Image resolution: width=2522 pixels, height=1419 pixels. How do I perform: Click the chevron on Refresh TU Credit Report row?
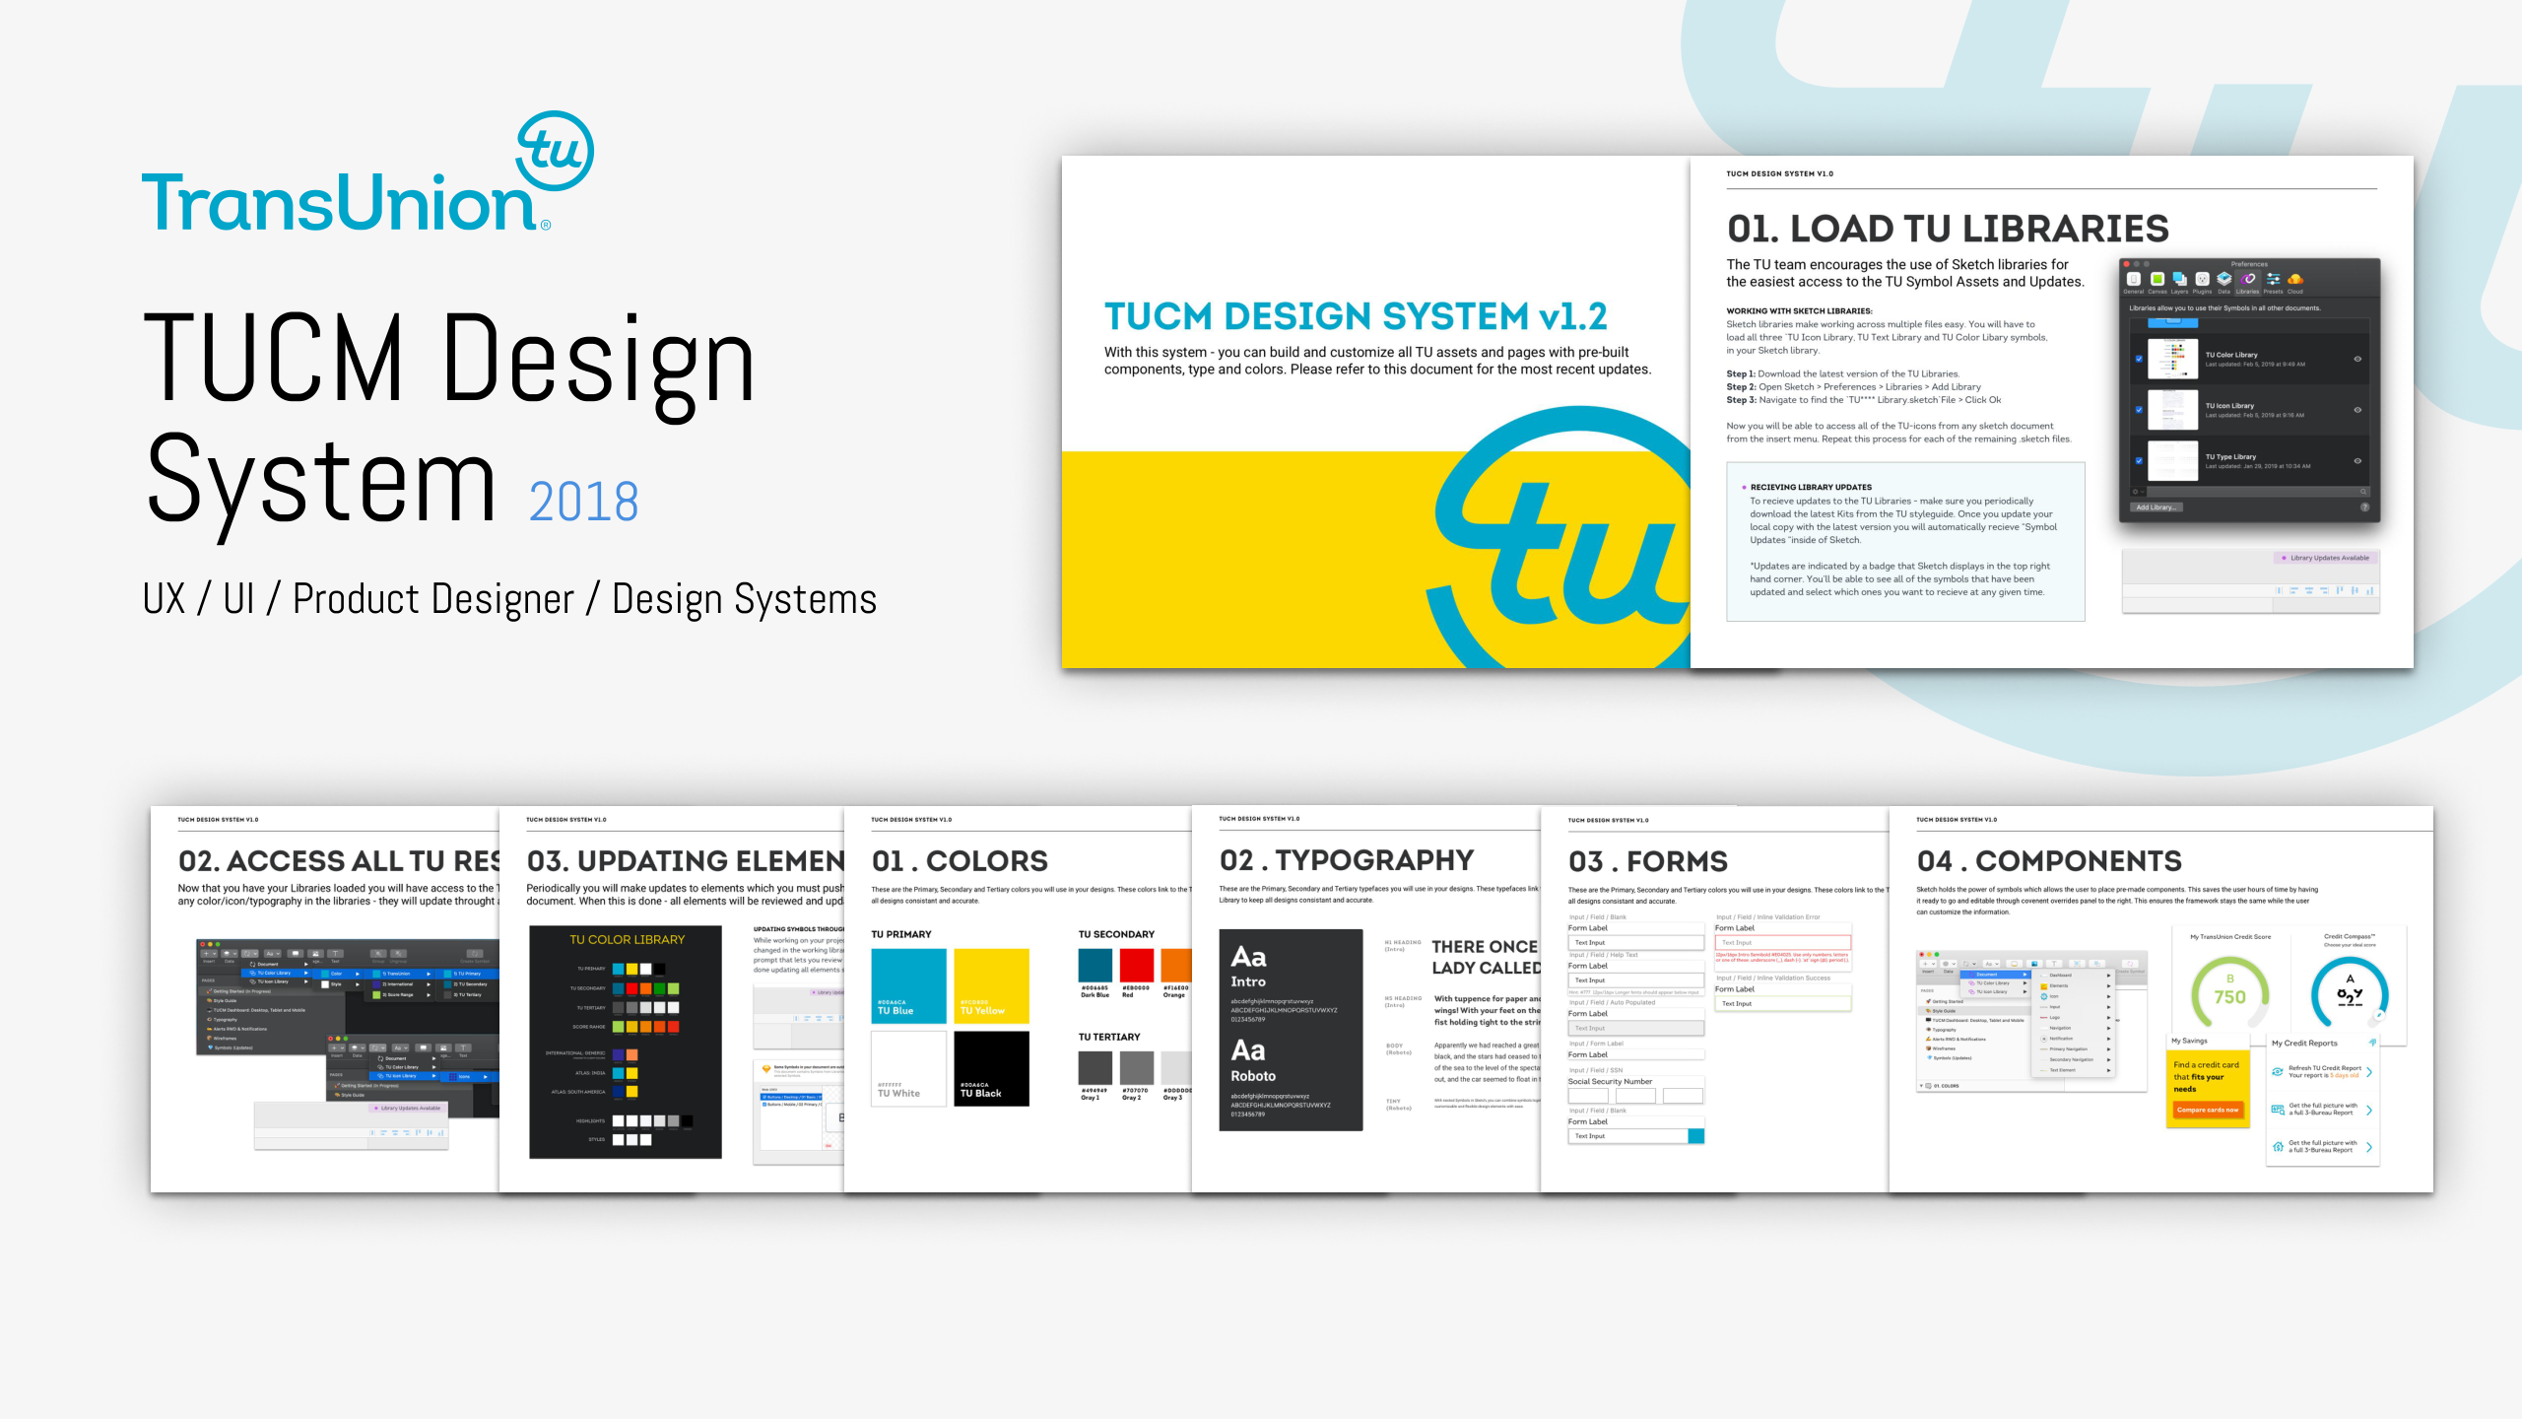tap(2369, 1072)
